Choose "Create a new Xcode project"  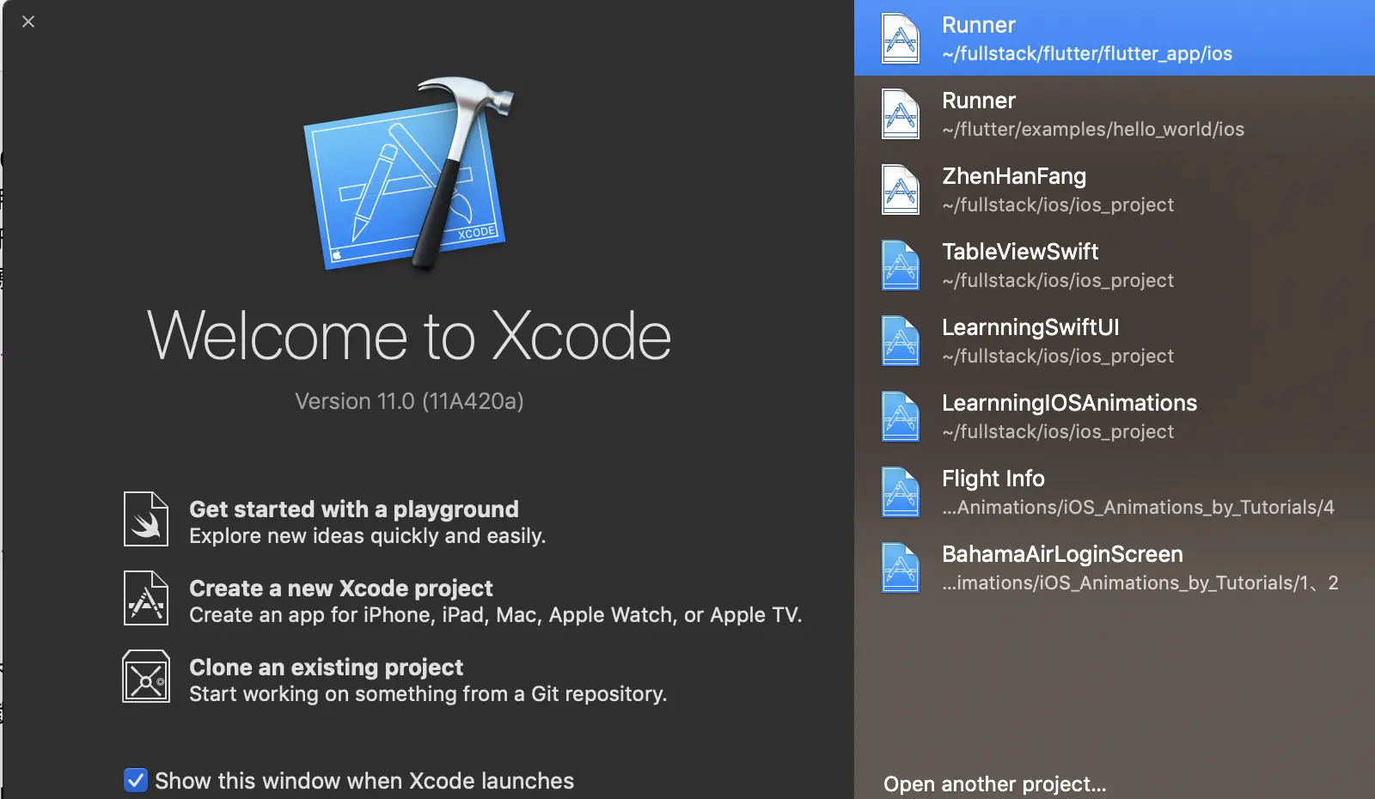(341, 588)
